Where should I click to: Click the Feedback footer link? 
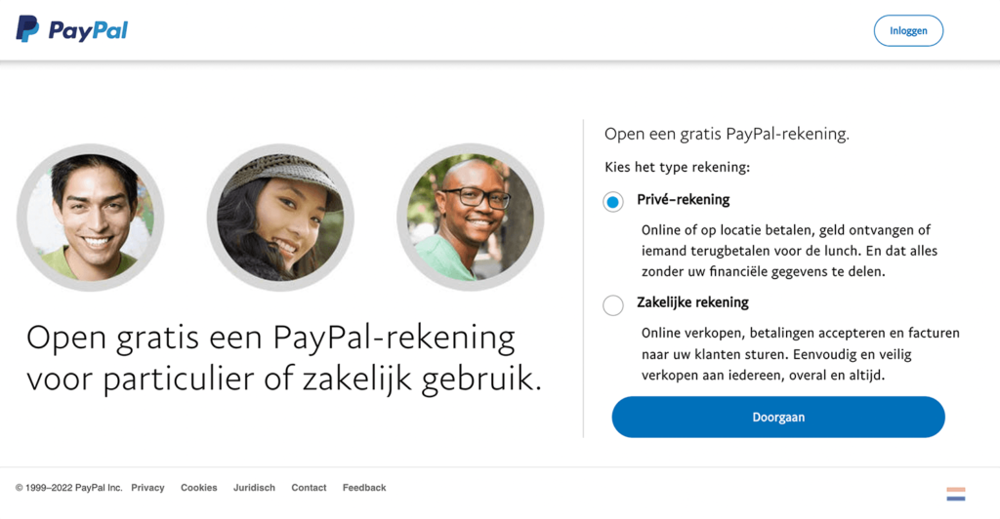364,488
